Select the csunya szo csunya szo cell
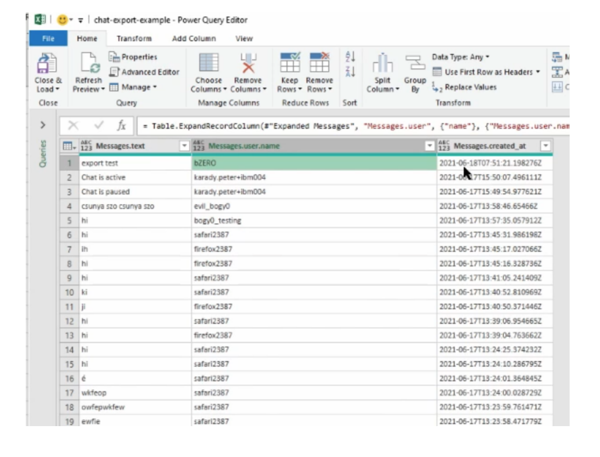600x457 pixels. (135, 206)
